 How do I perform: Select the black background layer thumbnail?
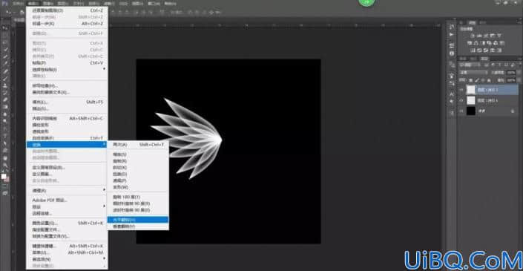click(x=470, y=111)
